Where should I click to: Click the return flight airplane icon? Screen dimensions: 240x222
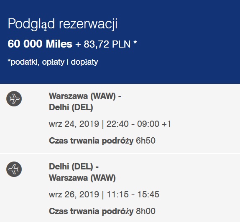click(14, 169)
